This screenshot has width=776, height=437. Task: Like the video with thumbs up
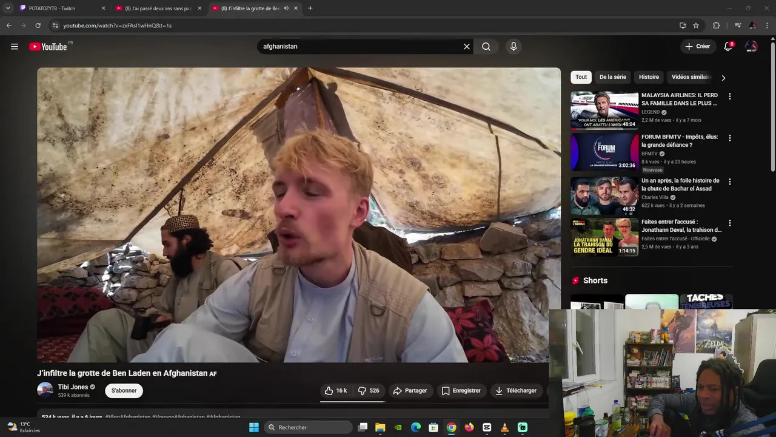coord(336,391)
